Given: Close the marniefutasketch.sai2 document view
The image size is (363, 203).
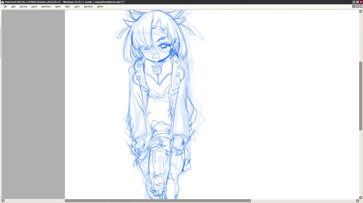Looking at the screenshot, I should coord(361,7).
